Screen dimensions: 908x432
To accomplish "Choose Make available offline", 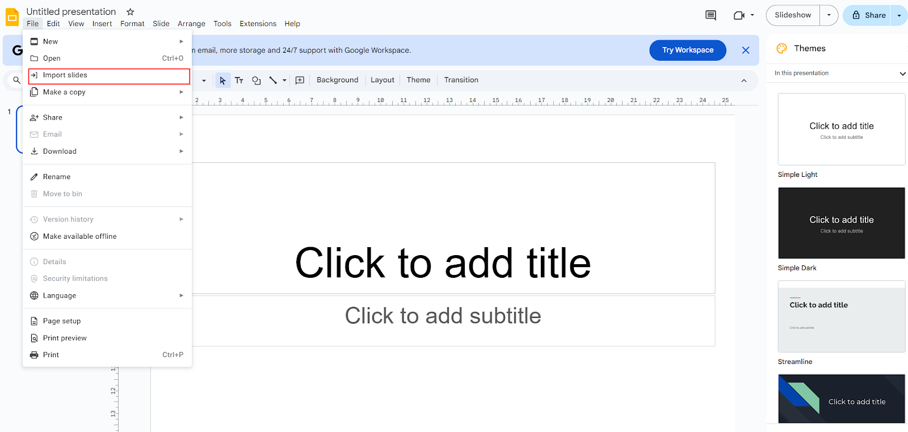I will (x=80, y=236).
